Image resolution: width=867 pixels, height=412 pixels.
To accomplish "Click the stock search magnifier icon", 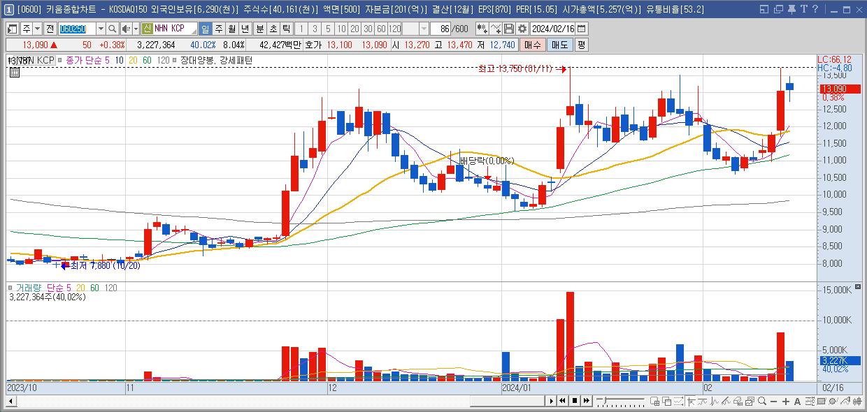I will (x=112, y=29).
